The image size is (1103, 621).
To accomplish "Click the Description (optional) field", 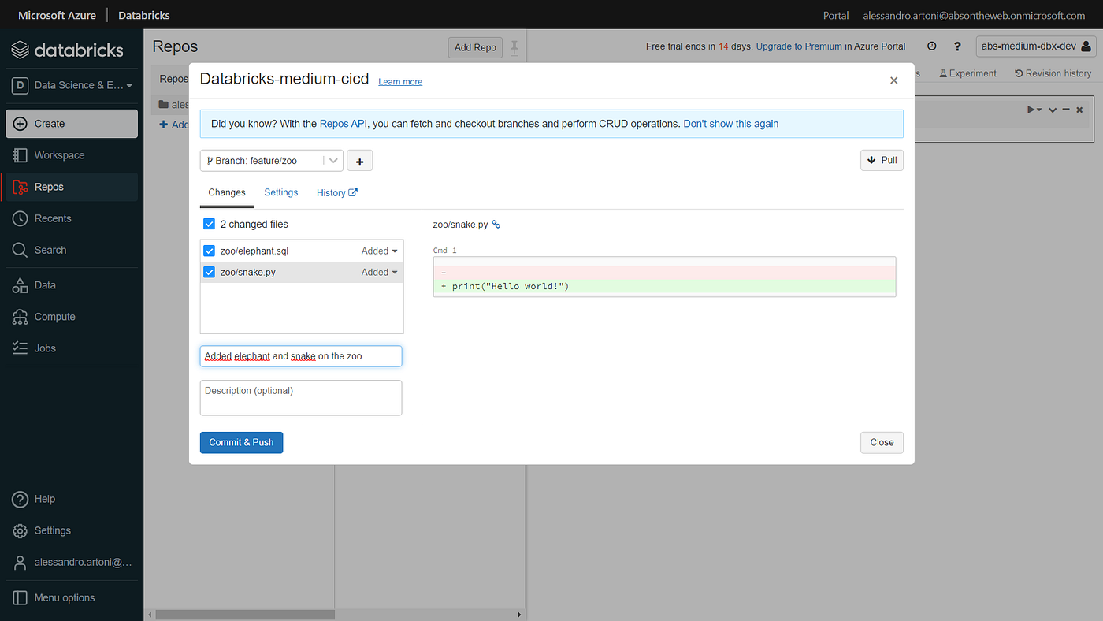I will pyautogui.click(x=300, y=397).
